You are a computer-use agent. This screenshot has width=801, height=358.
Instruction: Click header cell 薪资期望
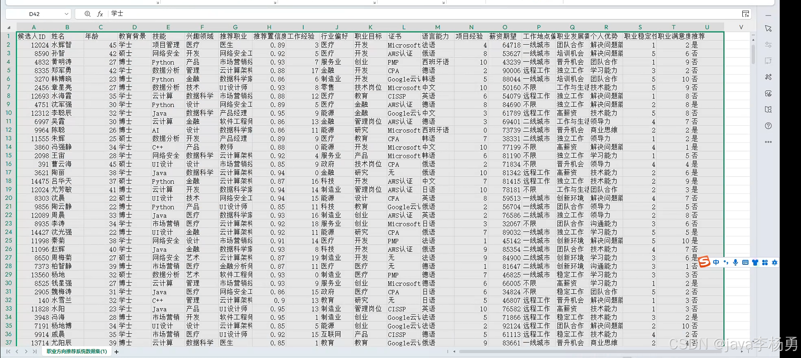click(x=505, y=36)
